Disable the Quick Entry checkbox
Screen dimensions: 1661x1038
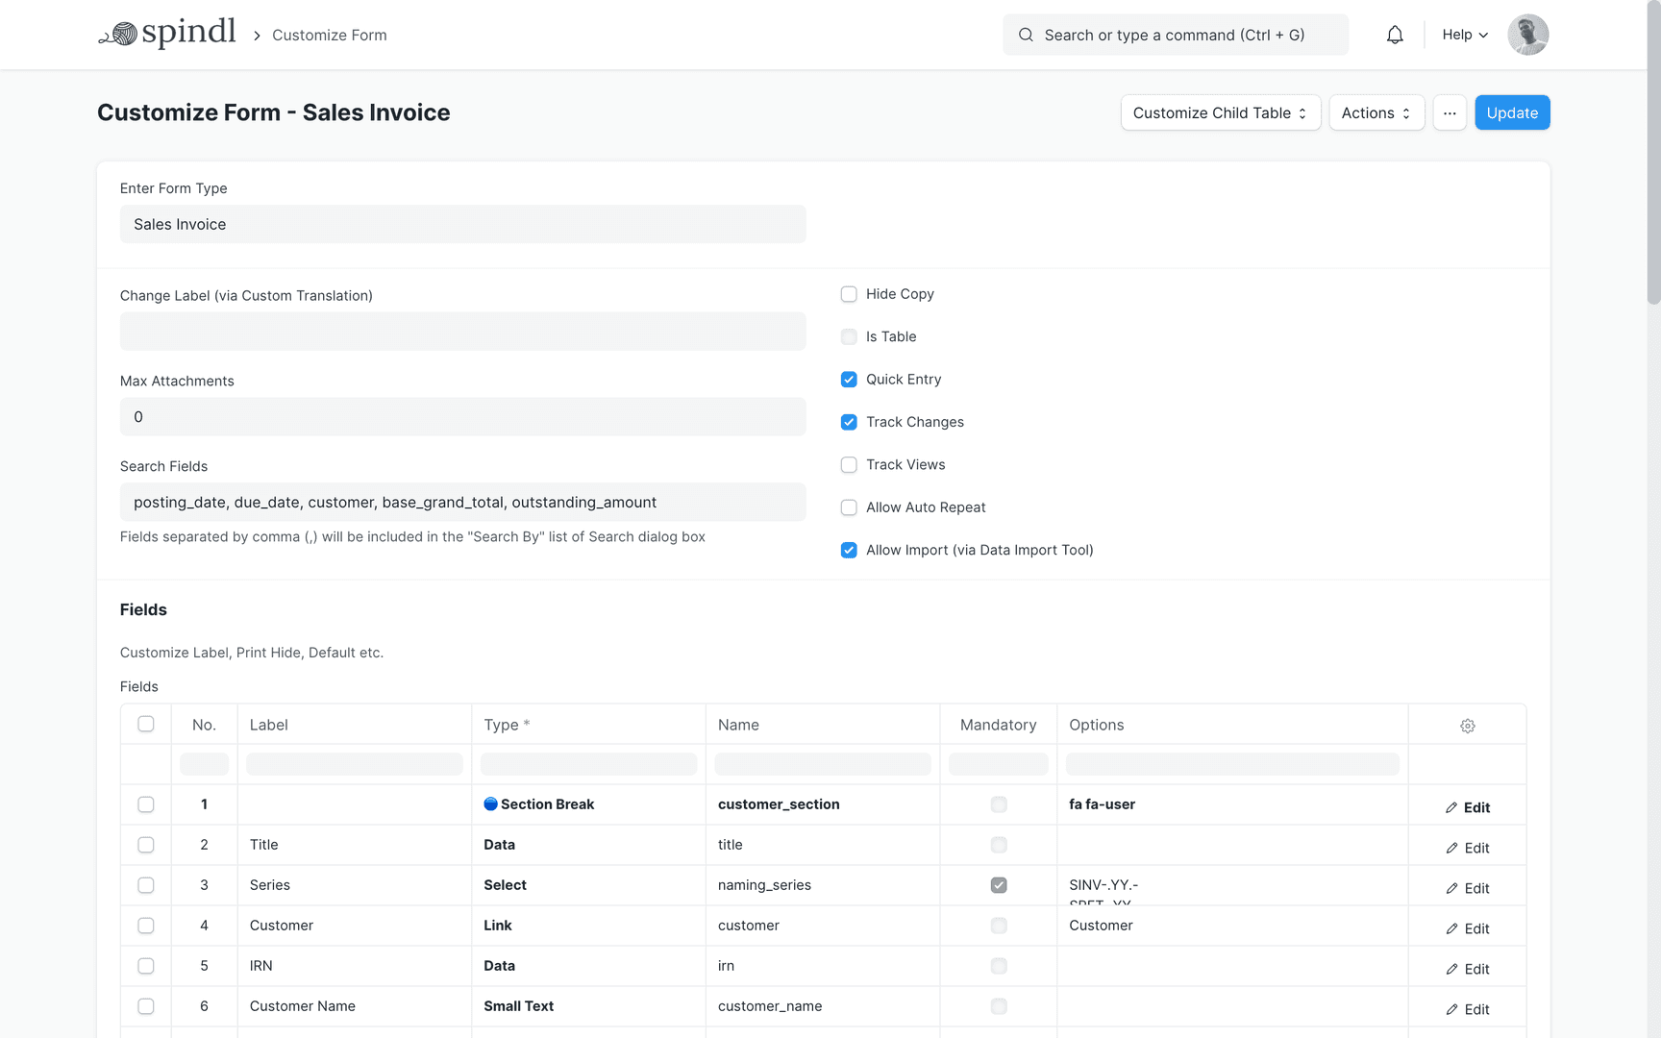click(849, 379)
